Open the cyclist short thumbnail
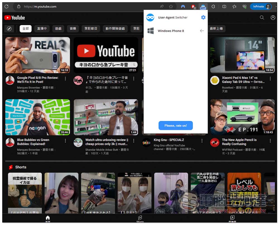279x225 pixels. tap(98, 193)
